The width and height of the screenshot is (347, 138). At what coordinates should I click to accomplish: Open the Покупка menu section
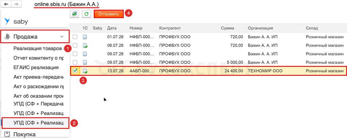coord(24,134)
